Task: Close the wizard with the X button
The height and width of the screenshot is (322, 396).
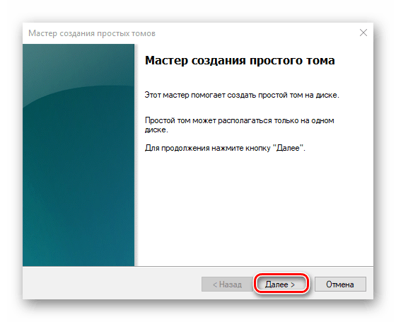Action: [363, 33]
